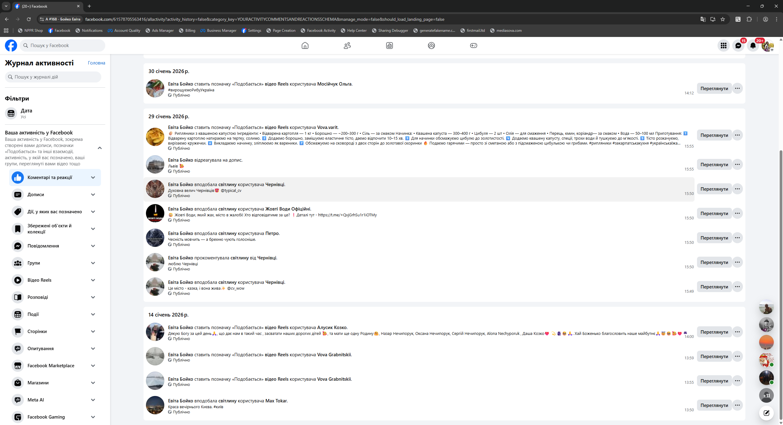
Task: Expand Facebook Marketplace category
Action: click(x=93, y=366)
